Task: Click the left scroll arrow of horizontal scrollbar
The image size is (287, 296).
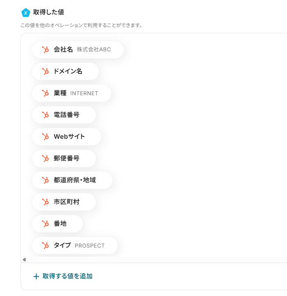Action: click(24, 259)
